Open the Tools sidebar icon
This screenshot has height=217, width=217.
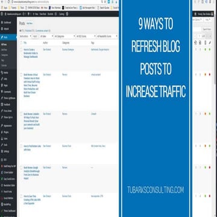[x=2, y=145]
